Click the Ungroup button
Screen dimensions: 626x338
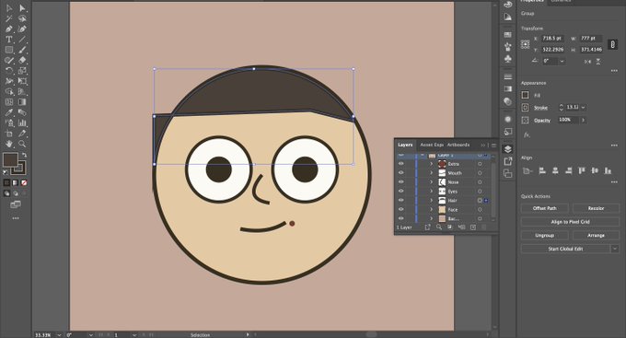(545, 236)
